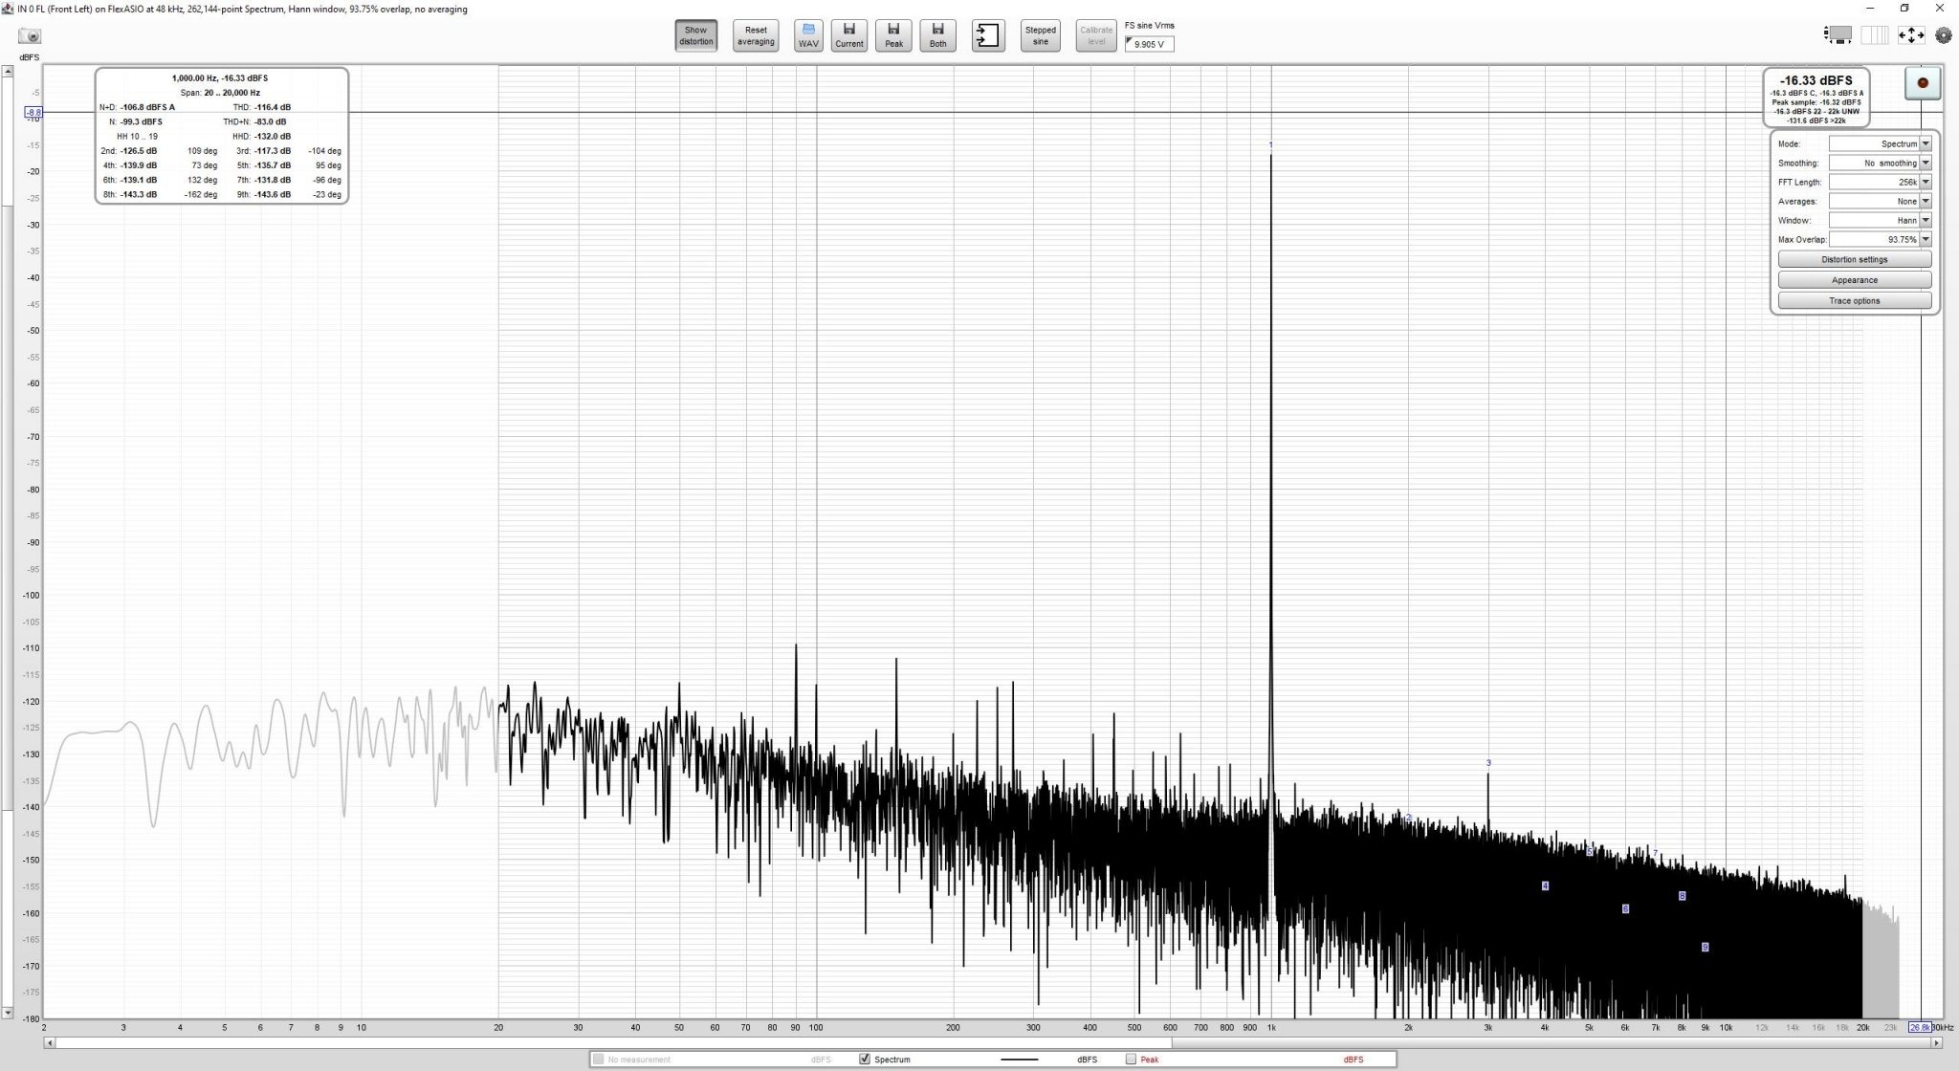Viewport: 1959px width, 1071px height.
Task: Toggle the Show distortion button
Action: point(695,36)
